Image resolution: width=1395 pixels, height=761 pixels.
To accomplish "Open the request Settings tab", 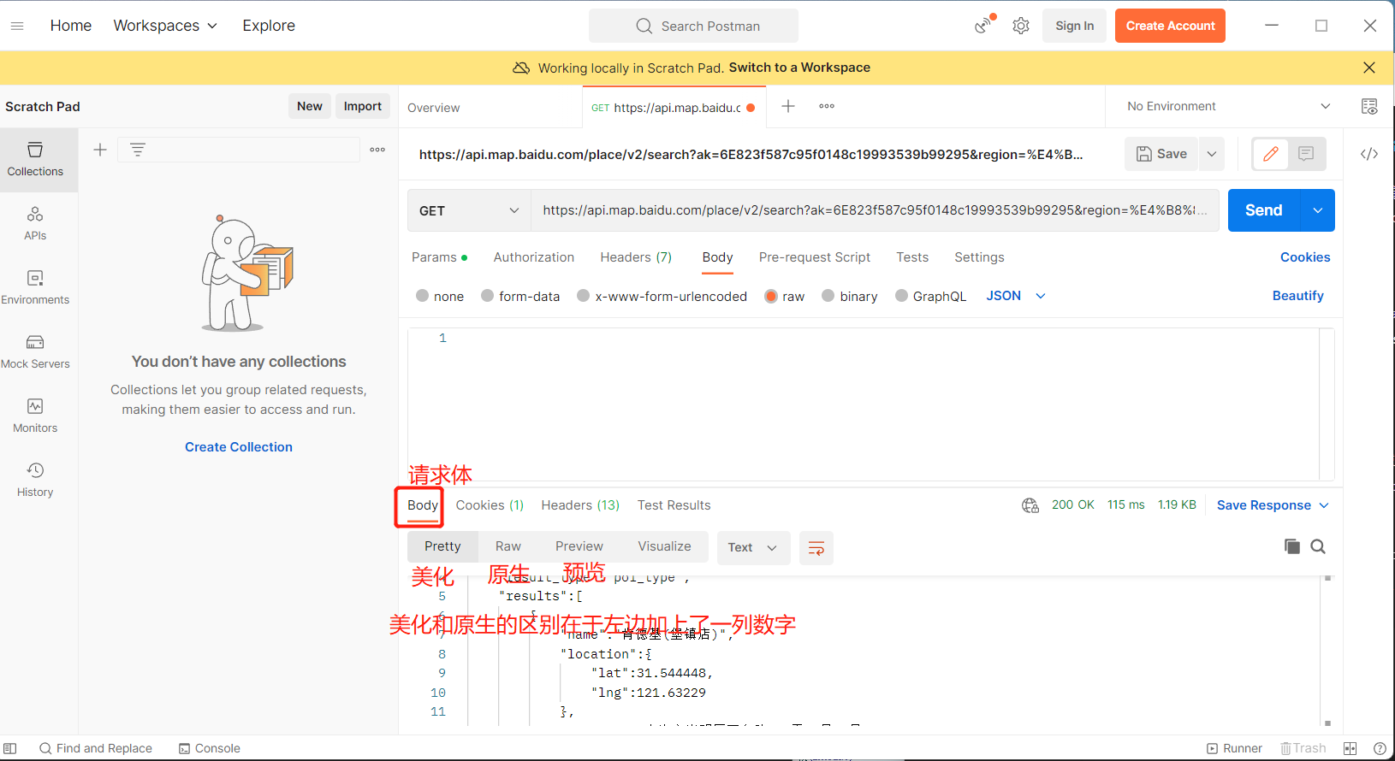I will coord(979,257).
